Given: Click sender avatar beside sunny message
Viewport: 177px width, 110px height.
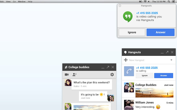Looking at the screenshot, I should click(x=111, y=98).
